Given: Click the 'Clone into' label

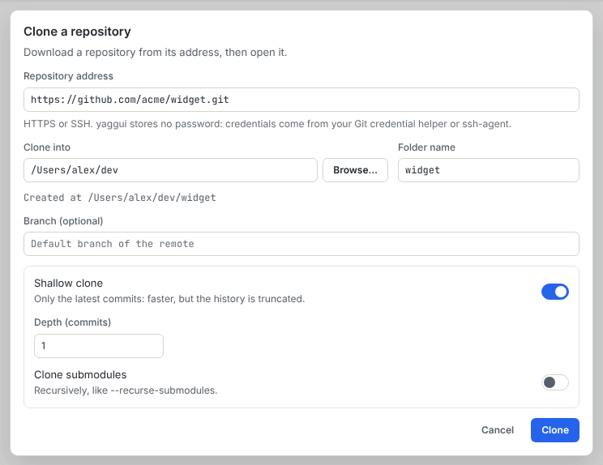Looking at the screenshot, I should (47, 147).
